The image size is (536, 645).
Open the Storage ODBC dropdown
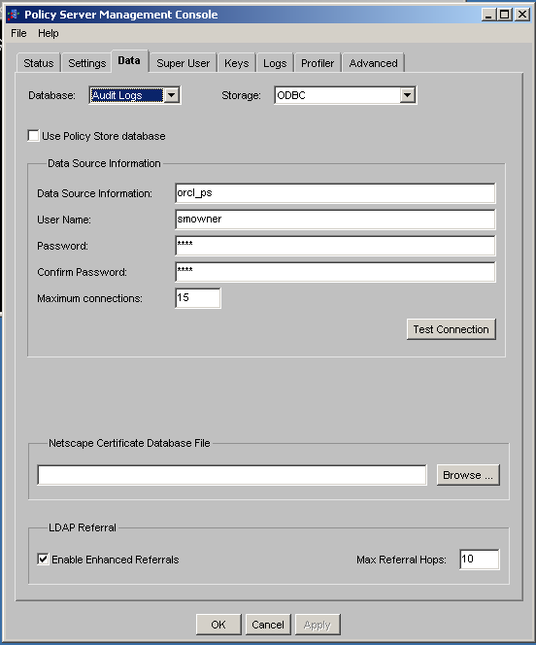(346, 95)
